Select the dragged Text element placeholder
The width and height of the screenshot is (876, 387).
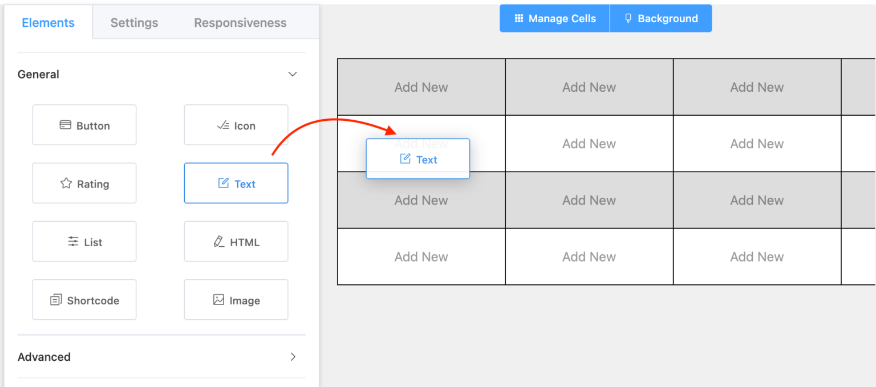coord(417,158)
